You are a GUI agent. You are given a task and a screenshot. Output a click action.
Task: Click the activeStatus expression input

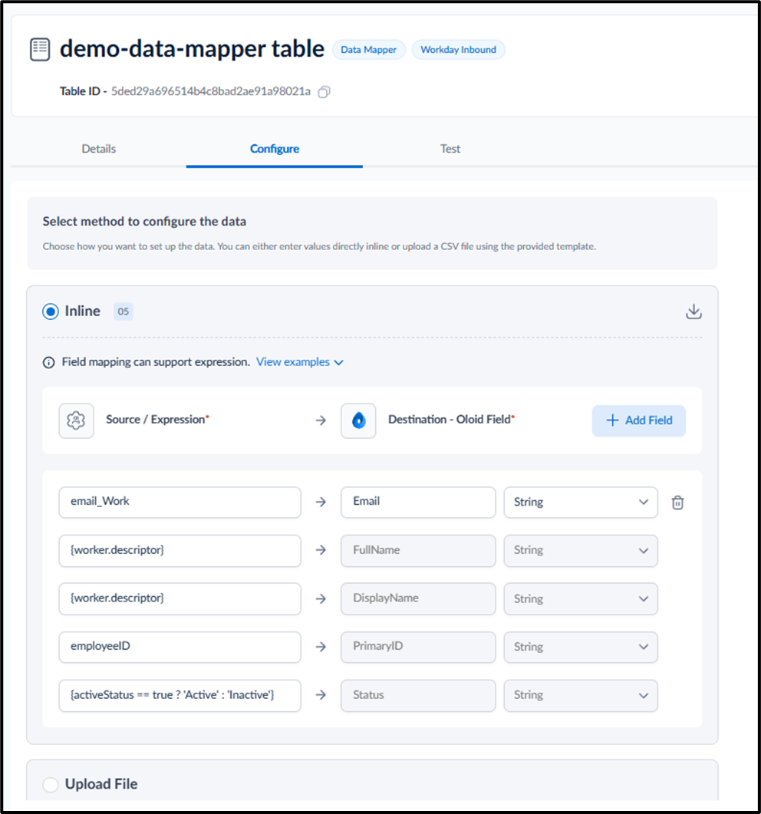[180, 696]
